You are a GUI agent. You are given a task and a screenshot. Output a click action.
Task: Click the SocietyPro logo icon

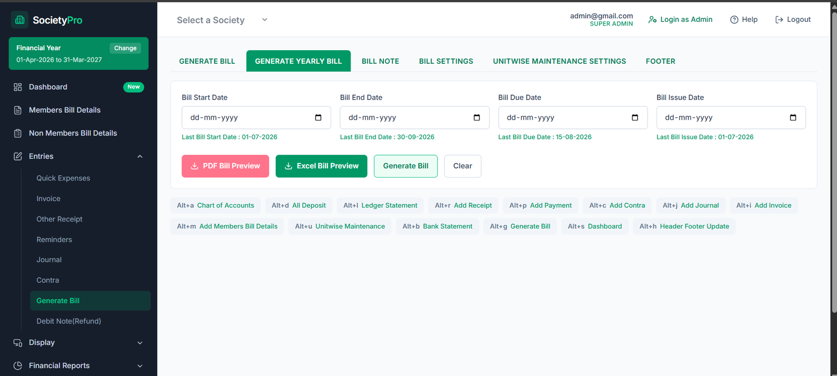pyautogui.click(x=20, y=20)
